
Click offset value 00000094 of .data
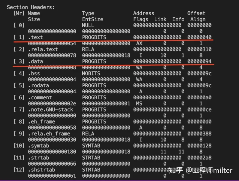(x=199, y=61)
